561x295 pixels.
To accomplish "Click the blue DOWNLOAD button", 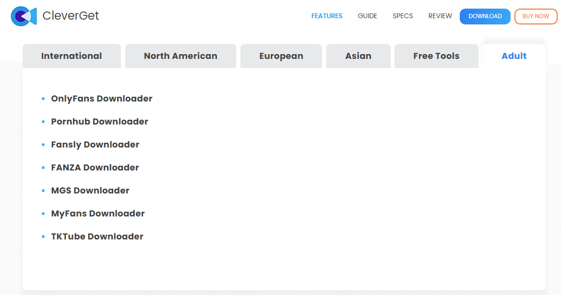I will click(x=485, y=16).
